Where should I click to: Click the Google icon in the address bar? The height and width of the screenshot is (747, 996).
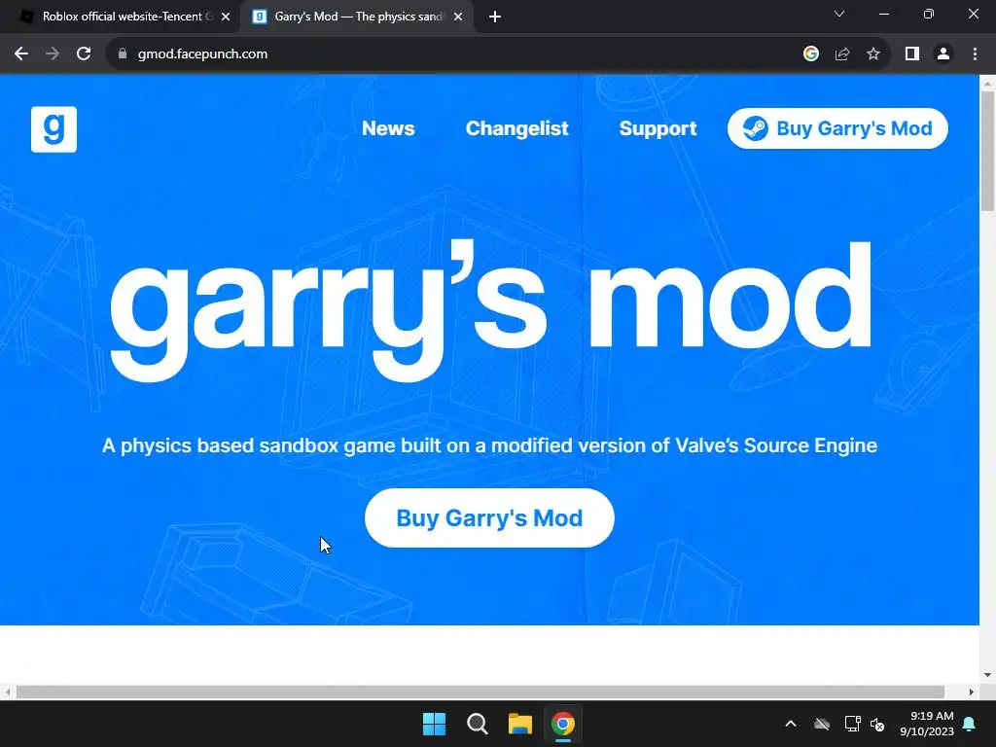pos(810,54)
